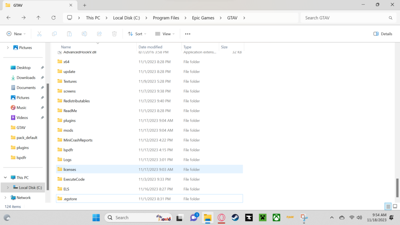The image size is (400, 225).
Task: Click the Rename icon in toolbar
Action: click(84, 34)
